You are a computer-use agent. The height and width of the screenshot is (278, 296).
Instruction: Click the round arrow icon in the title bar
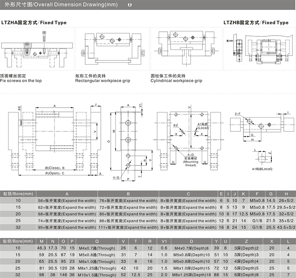click(130, 5)
